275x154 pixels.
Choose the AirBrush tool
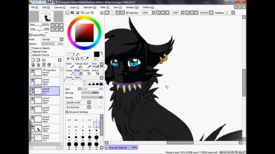tap(78, 65)
